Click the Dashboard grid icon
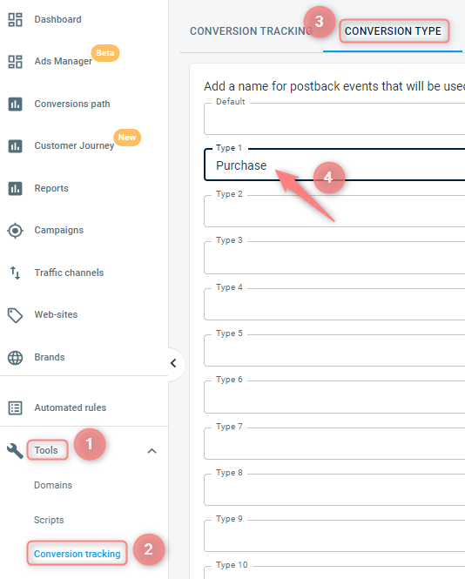Image resolution: width=465 pixels, height=579 pixels. (x=15, y=19)
